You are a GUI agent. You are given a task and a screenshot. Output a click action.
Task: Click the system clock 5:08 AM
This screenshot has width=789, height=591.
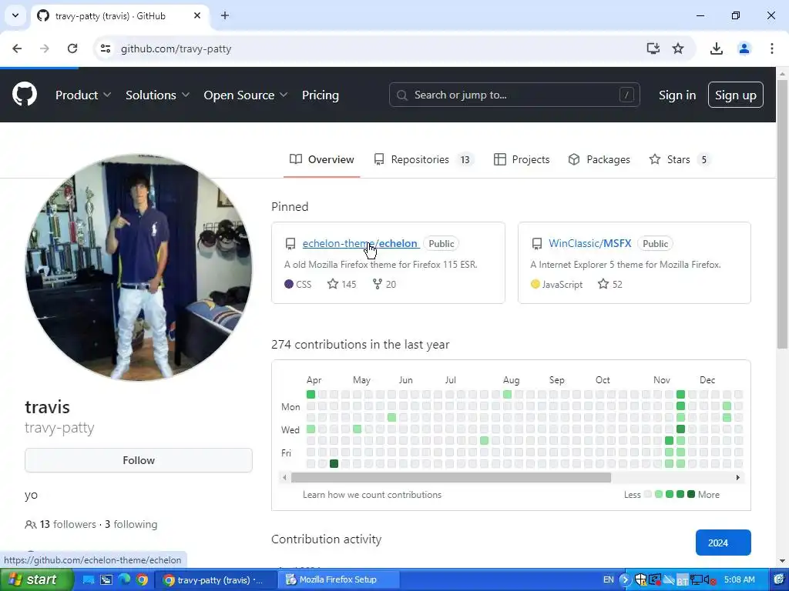[x=739, y=580]
